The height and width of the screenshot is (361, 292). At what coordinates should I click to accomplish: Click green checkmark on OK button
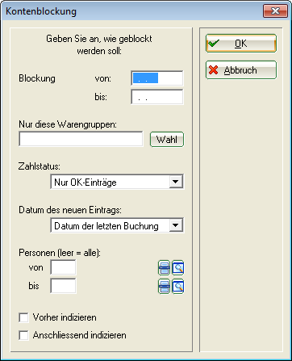coord(214,43)
